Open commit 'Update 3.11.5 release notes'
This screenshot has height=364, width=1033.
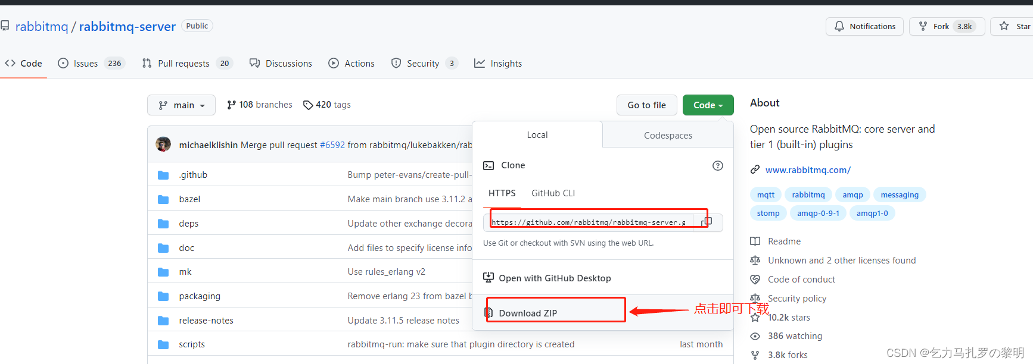pos(403,321)
